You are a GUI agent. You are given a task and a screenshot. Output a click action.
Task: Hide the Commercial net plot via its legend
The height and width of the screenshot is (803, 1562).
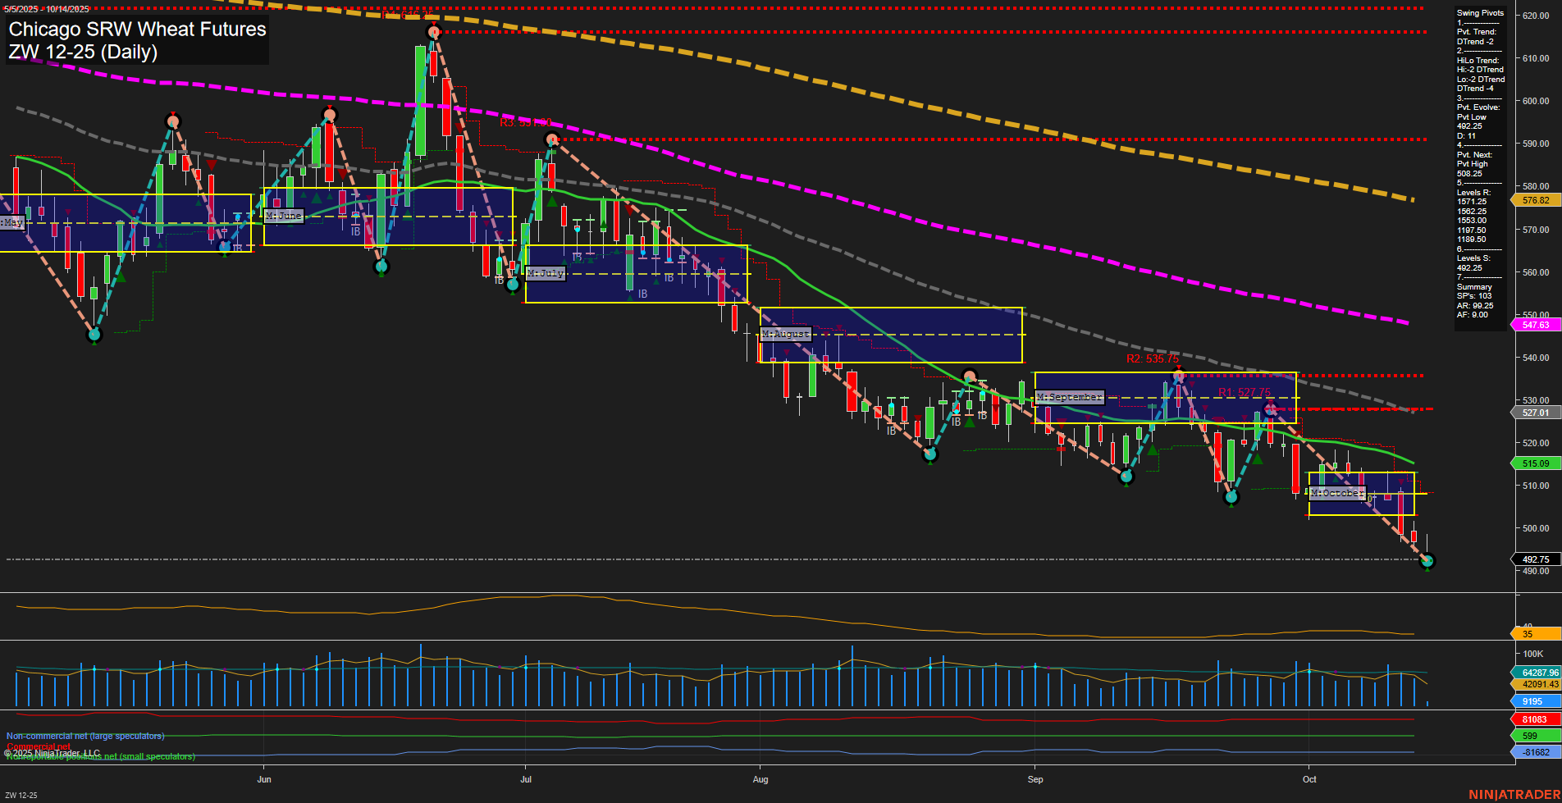tap(37, 747)
